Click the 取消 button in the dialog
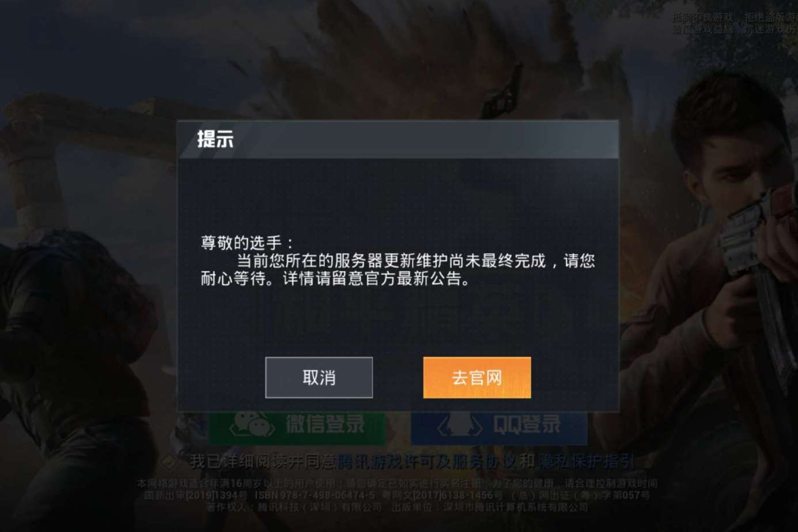The image size is (798, 532). click(x=319, y=378)
